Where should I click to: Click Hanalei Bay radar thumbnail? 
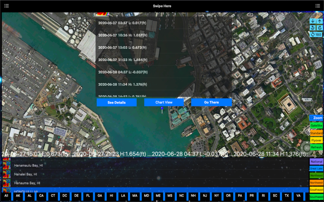pos(7,174)
